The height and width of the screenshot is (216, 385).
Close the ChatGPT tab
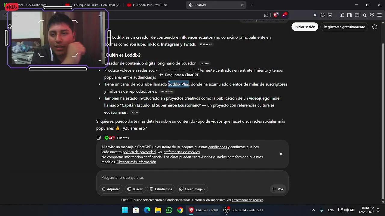tap(242, 5)
